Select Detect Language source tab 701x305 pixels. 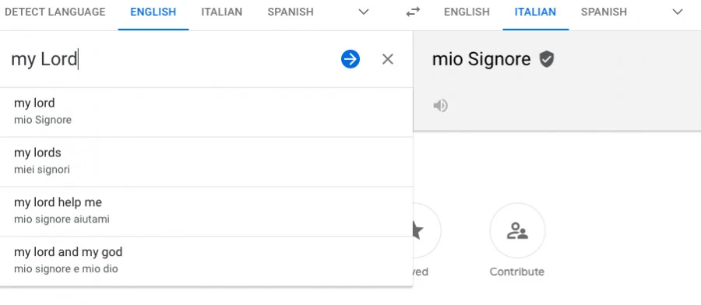pos(55,12)
